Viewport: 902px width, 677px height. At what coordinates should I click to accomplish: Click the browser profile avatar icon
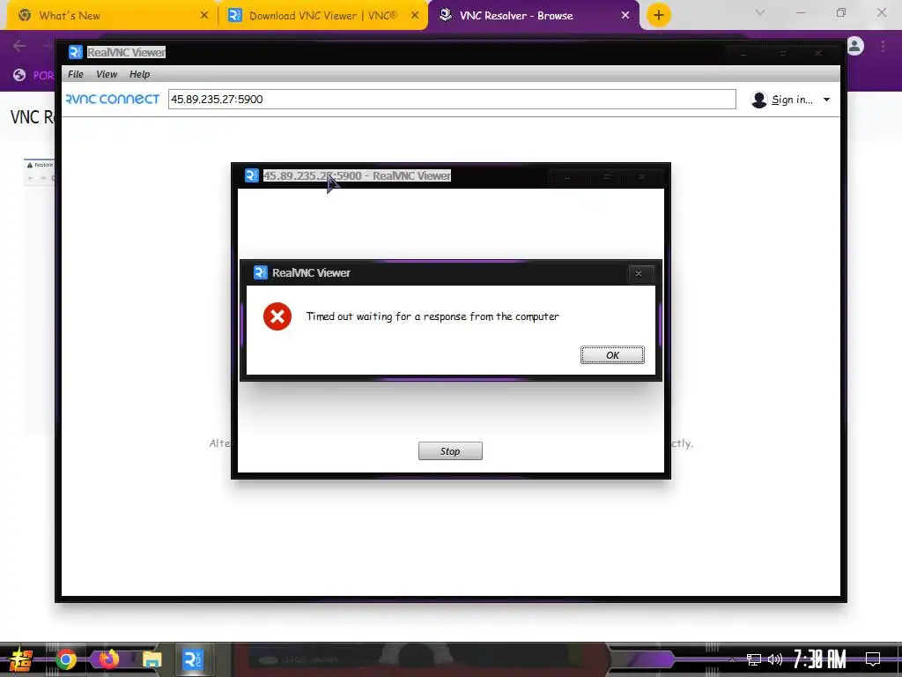(x=855, y=46)
